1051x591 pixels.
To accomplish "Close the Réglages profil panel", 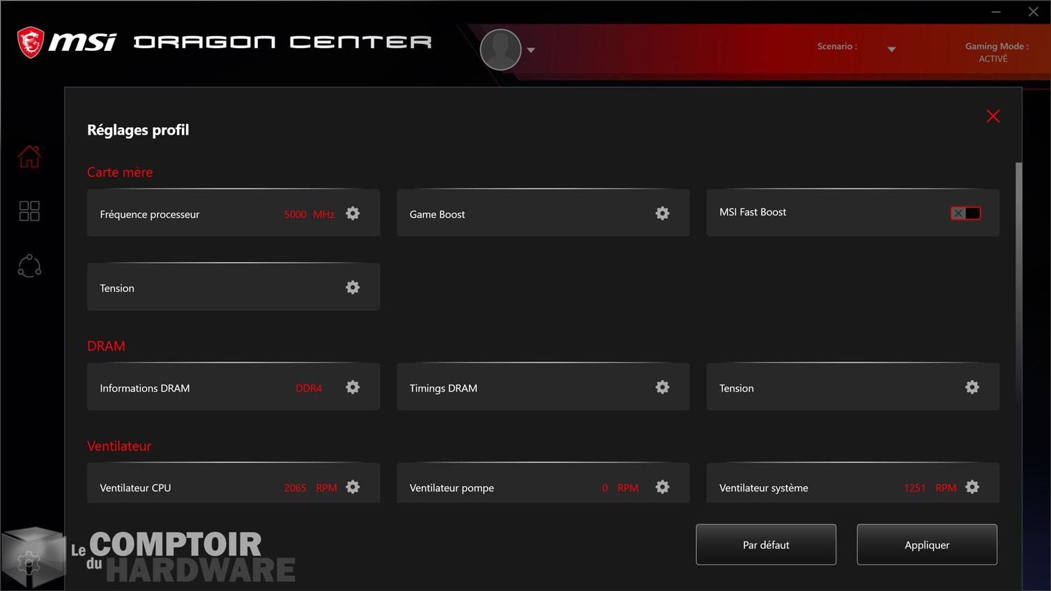I will coord(993,116).
